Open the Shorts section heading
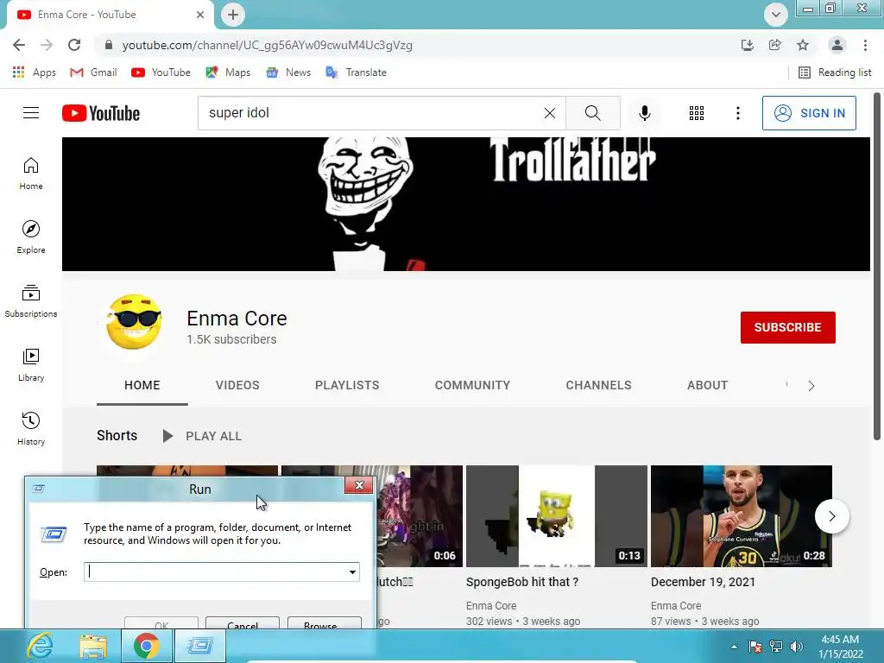This screenshot has width=884, height=663. (x=117, y=435)
